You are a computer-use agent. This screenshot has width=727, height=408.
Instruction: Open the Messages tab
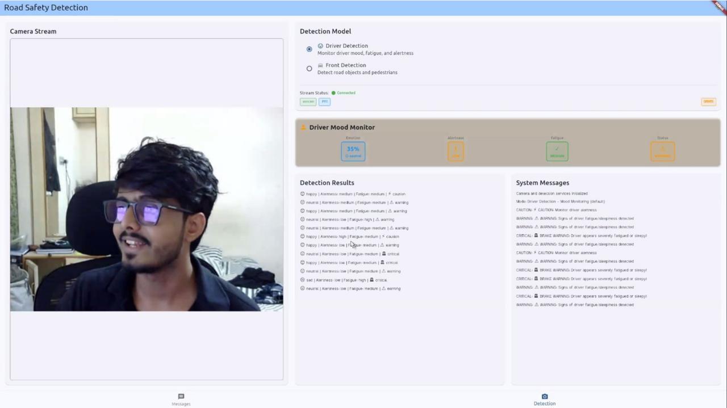click(x=181, y=399)
